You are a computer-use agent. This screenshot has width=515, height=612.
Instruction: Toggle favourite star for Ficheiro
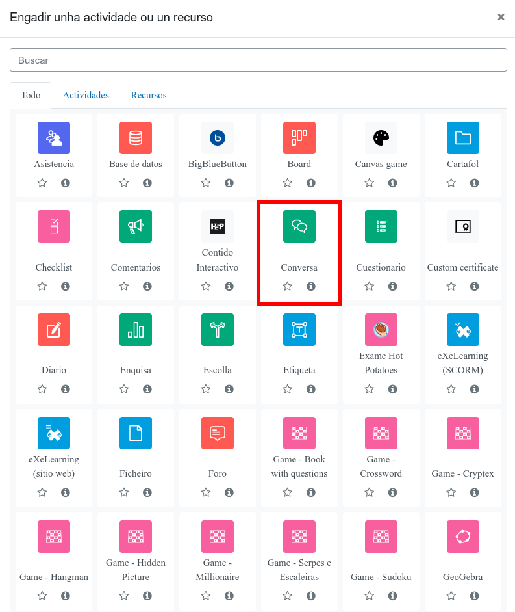(x=124, y=493)
